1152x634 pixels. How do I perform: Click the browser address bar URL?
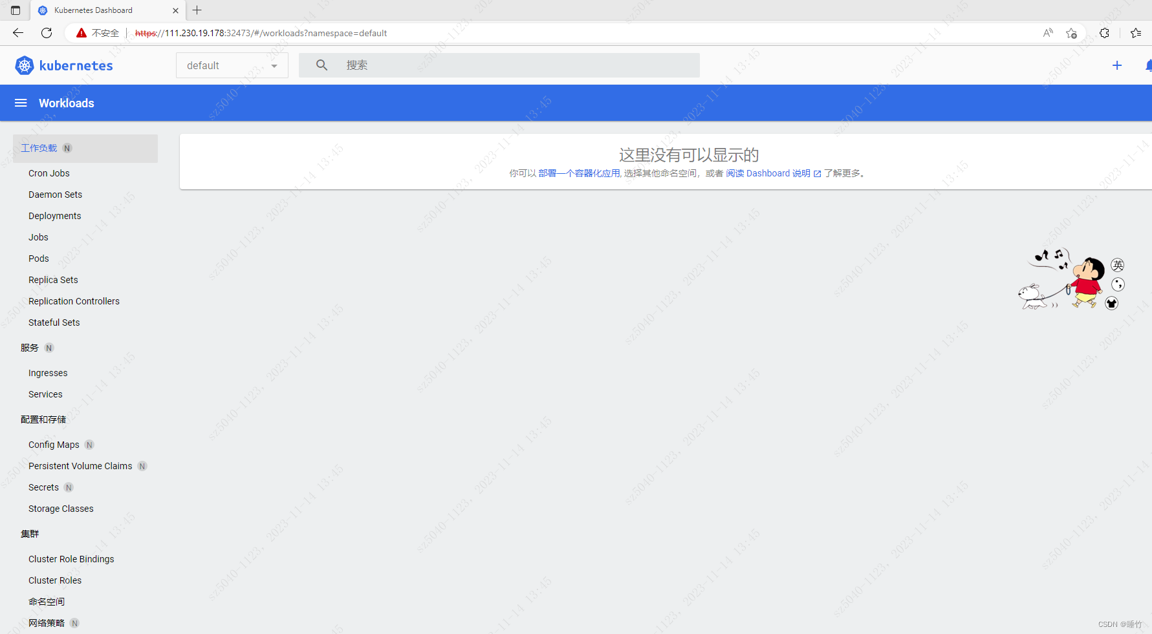click(x=261, y=33)
